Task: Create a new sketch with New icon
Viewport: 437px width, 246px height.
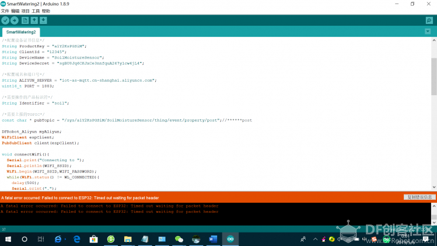Action: [25, 20]
